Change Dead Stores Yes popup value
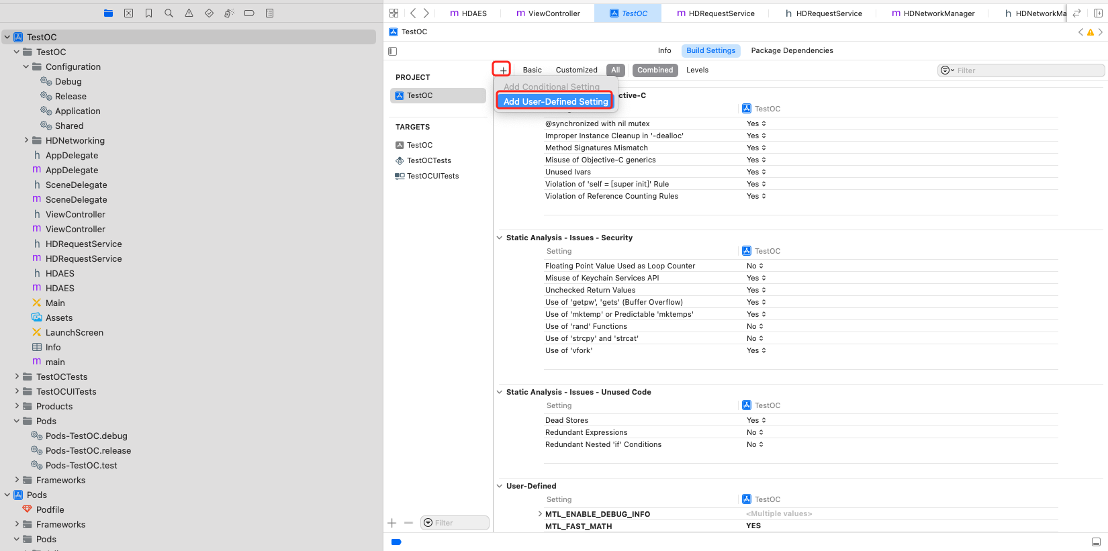 pos(756,420)
